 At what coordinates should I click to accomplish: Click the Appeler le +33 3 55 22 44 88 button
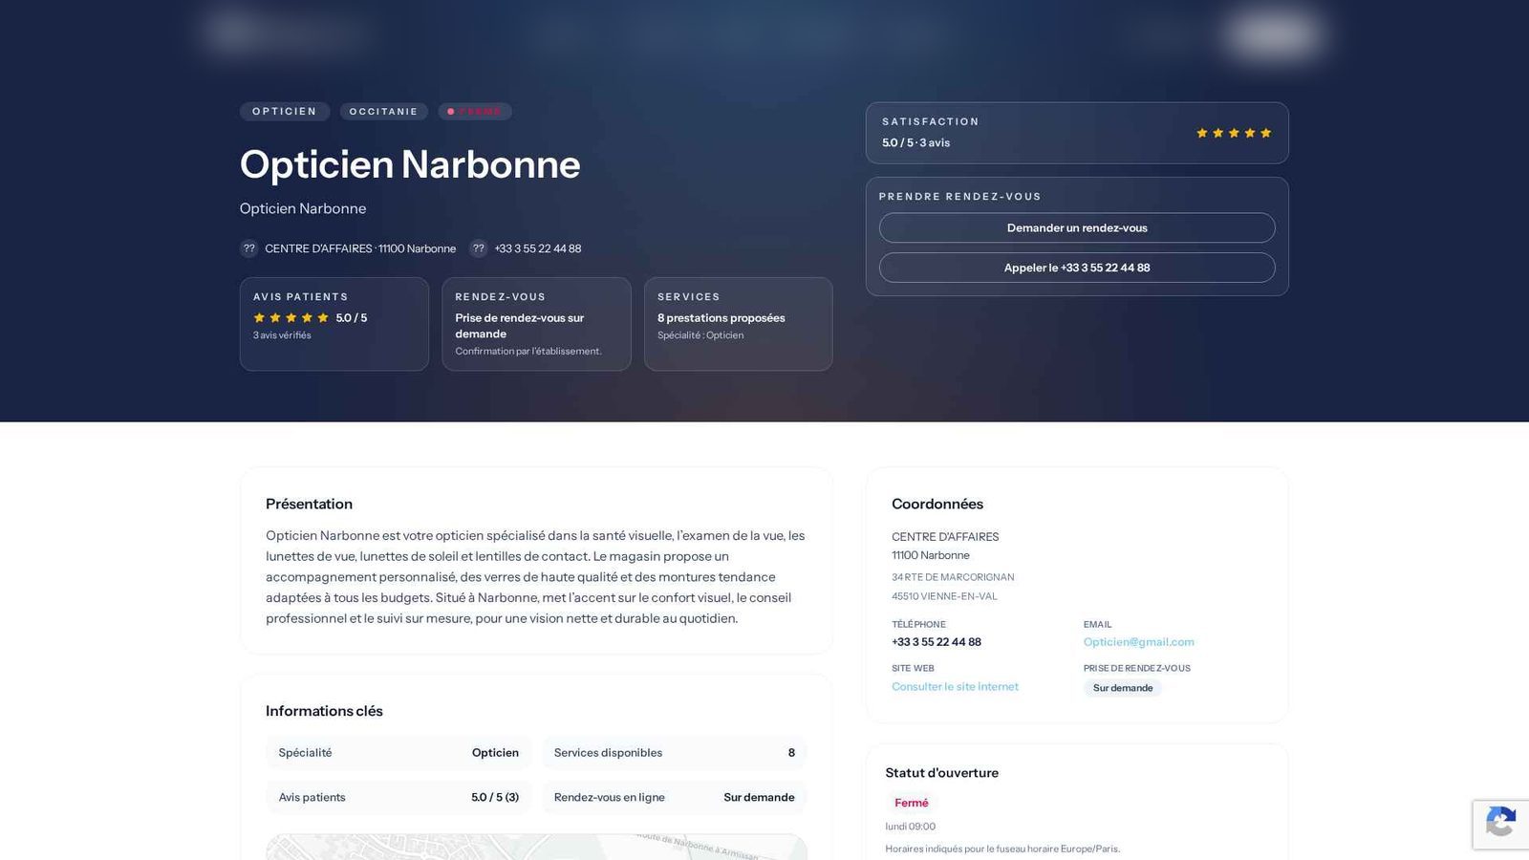click(1077, 268)
